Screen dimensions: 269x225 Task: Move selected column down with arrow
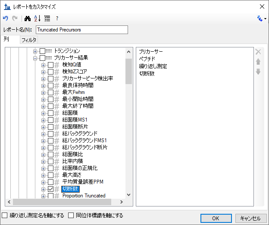(258, 72)
